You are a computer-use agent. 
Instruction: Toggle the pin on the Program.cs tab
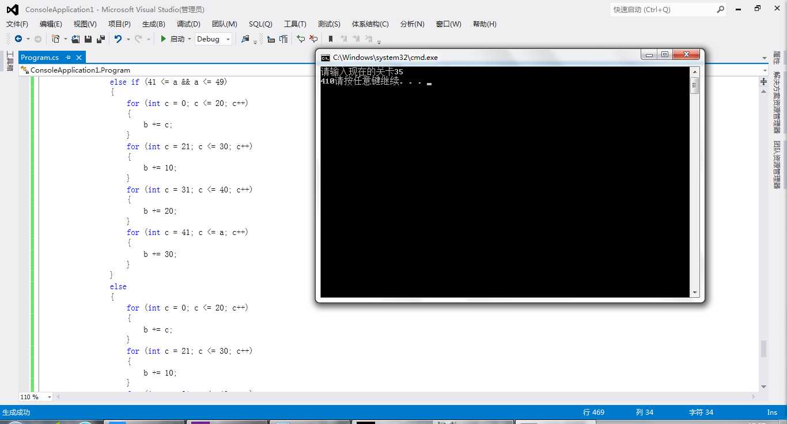[68, 57]
